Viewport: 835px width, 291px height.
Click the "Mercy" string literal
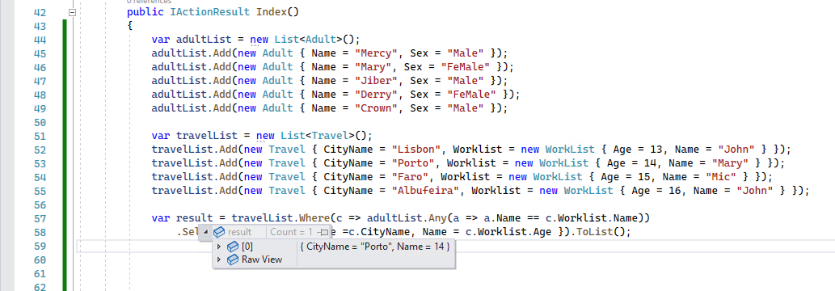pos(376,53)
